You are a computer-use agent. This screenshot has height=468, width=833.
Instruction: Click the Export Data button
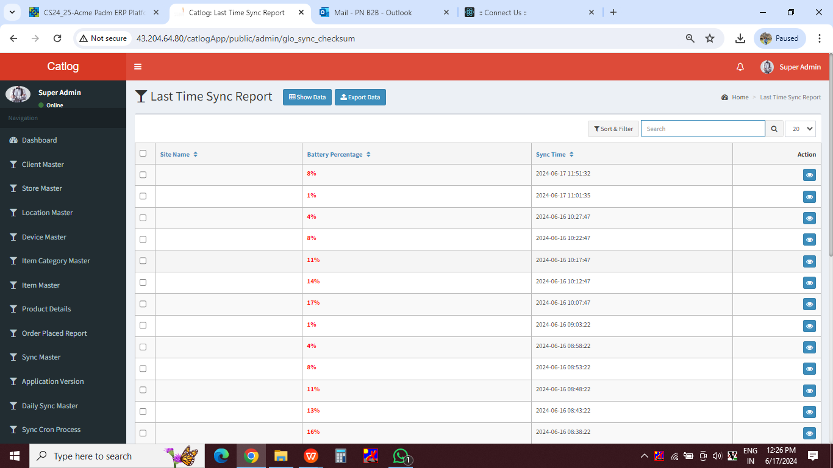(360, 97)
